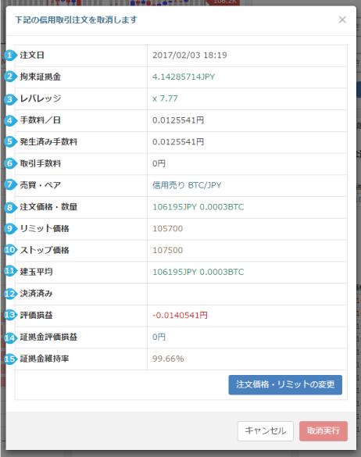
Task: Click numbered marker 7 beside 売買・ペア
Action: tap(10, 185)
